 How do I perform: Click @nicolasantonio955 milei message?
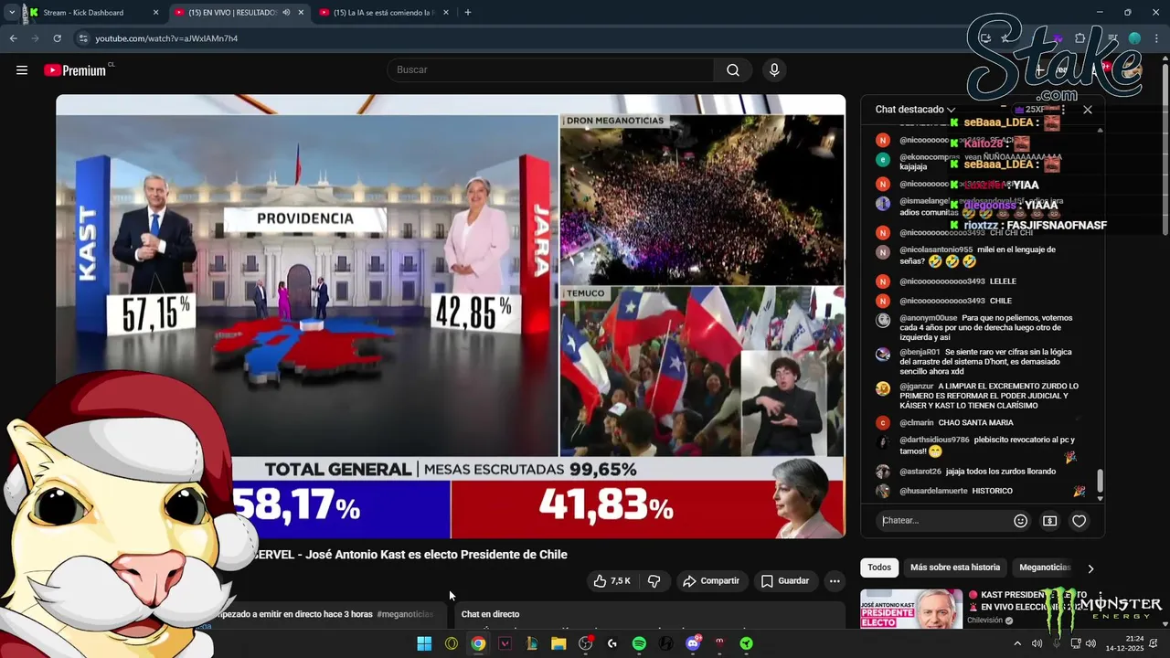click(977, 256)
